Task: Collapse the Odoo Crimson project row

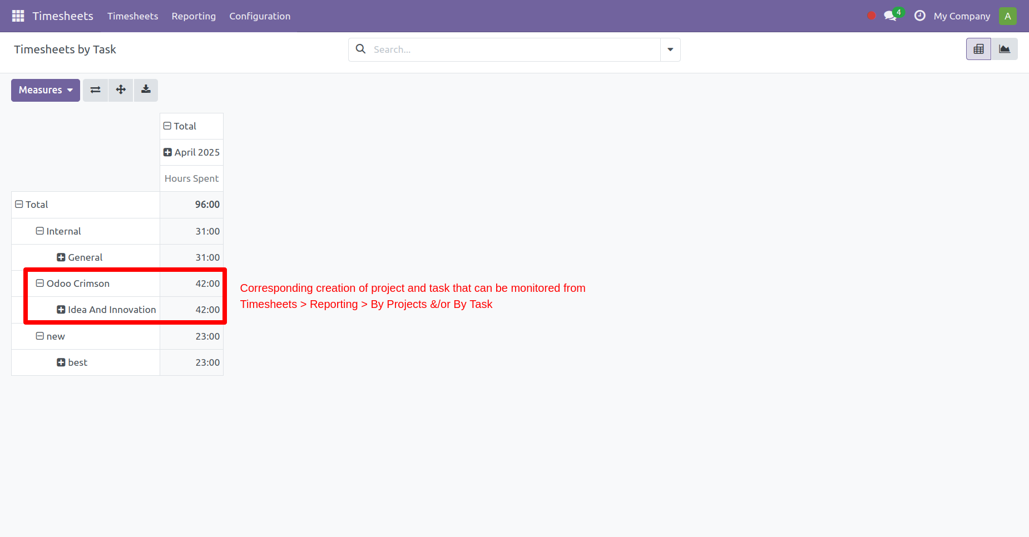Action: click(72, 284)
